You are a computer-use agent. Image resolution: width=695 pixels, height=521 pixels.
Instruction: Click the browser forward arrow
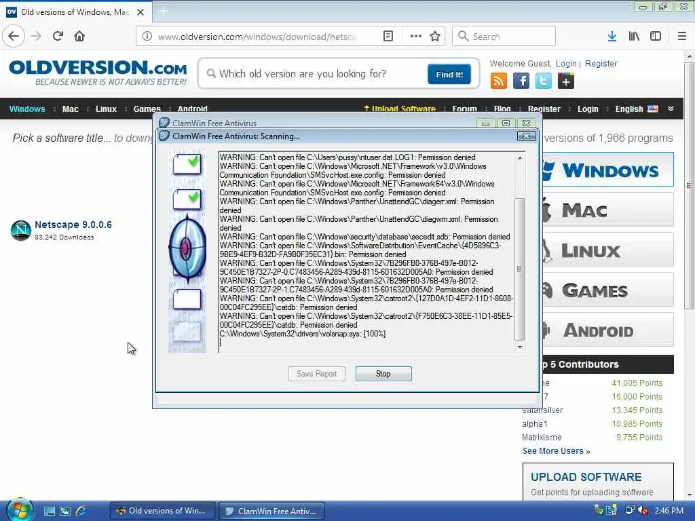point(36,37)
